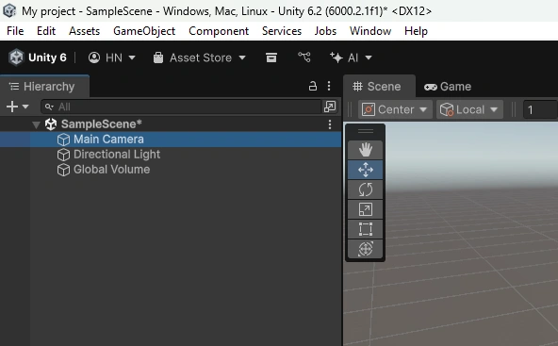Select the SampleScene* root row
Viewport: 558px width, 346px height.
pyautogui.click(x=171, y=124)
